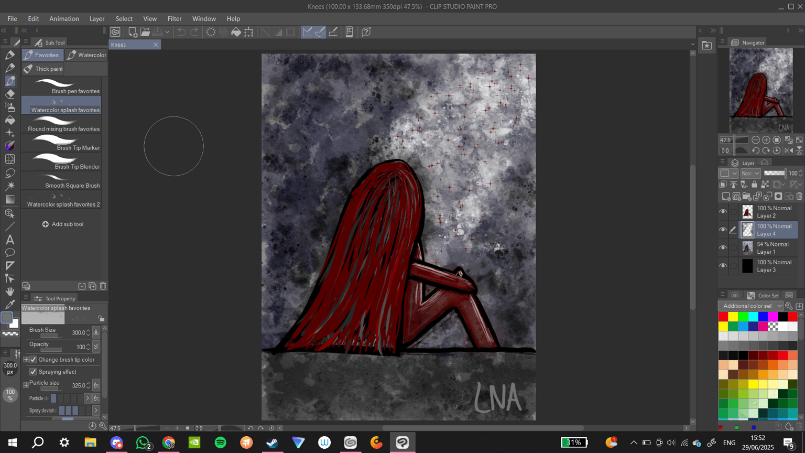This screenshot has height=453, width=805.
Task: Select the Gradient tool
Action: click(10, 199)
